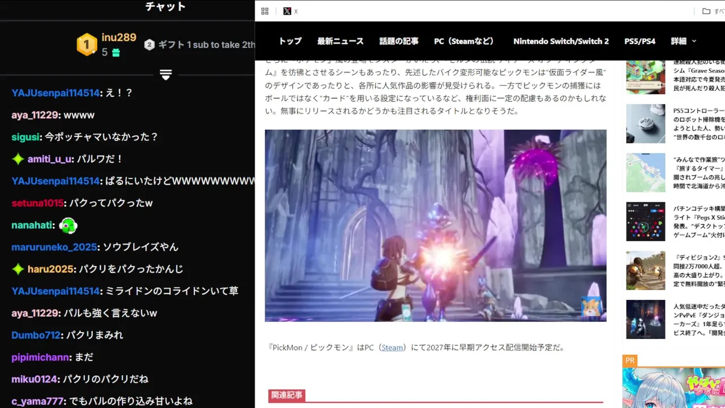Screen dimensions: 725x408
Task: Click the PR anime advertisement banner
Action: tap(673, 388)
